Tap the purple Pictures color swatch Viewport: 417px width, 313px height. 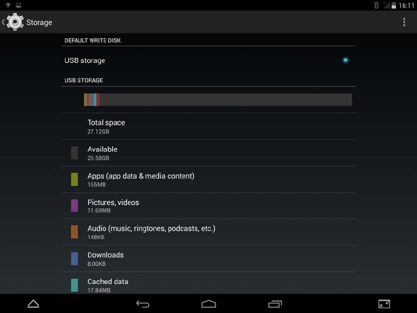pyautogui.click(x=74, y=206)
